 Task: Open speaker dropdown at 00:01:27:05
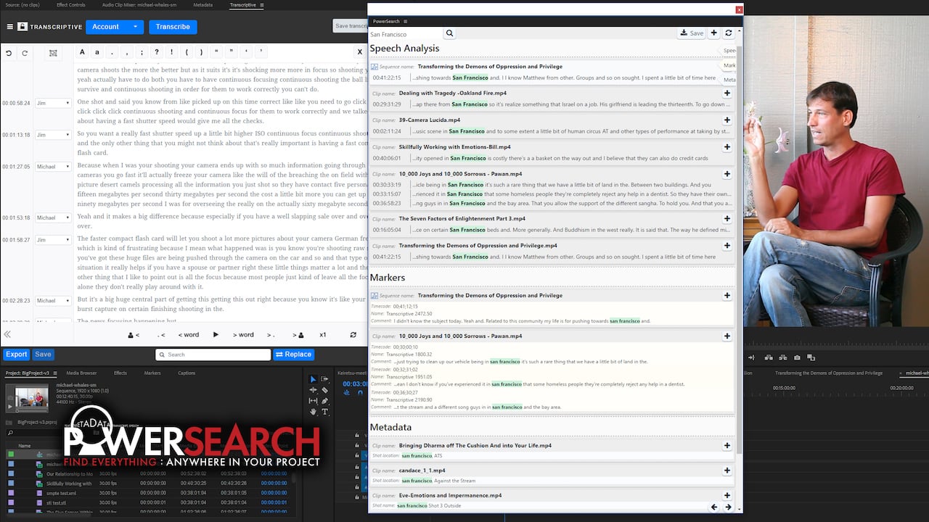54,167
